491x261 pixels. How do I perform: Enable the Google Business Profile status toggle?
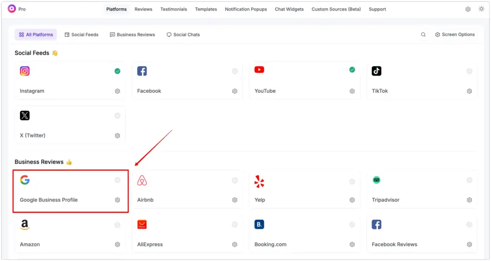117,180
